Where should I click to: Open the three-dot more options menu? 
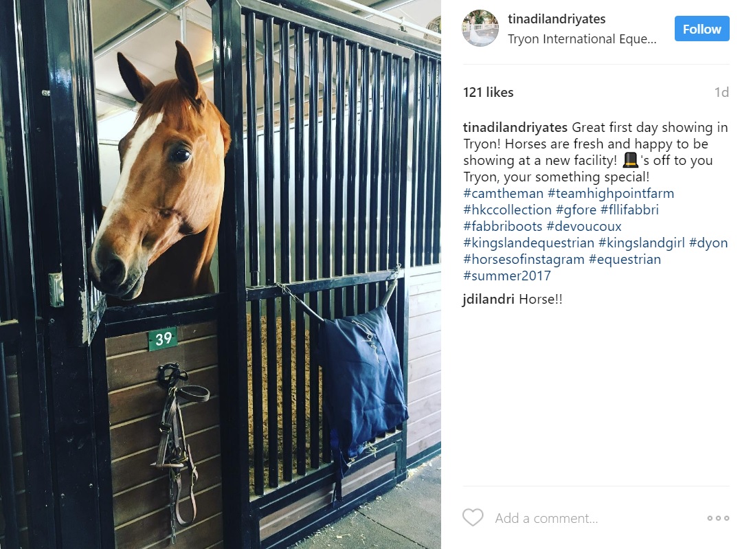(718, 518)
